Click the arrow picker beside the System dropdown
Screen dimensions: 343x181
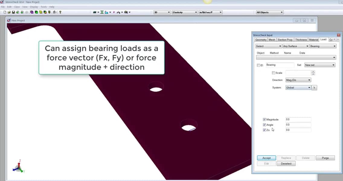(x=314, y=87)
